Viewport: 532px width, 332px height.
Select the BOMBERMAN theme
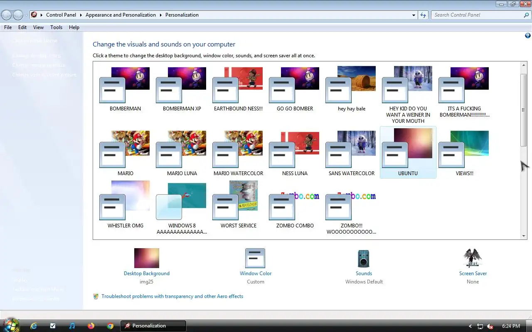(125, 90)
